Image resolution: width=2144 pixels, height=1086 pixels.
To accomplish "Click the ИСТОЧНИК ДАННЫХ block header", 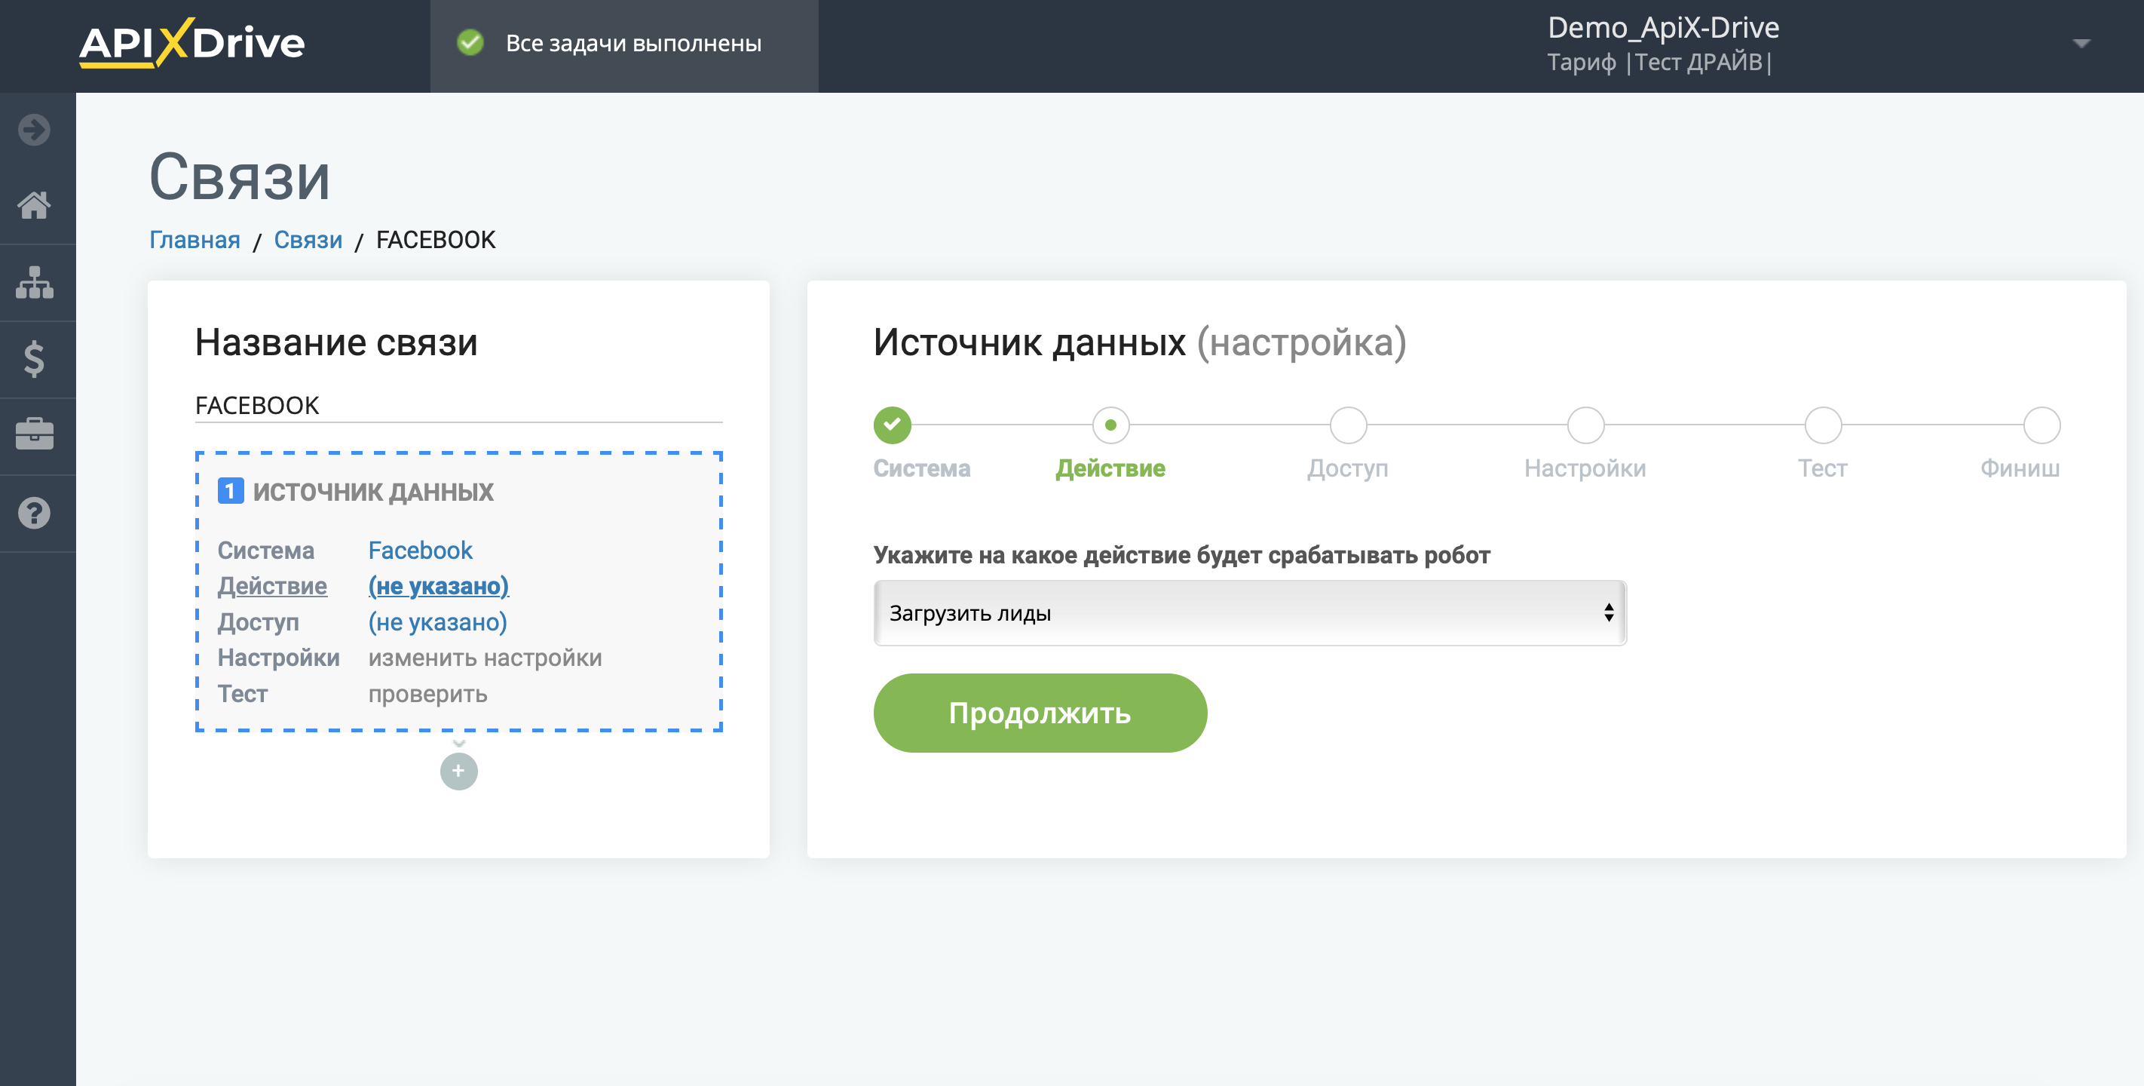I will click(373, 492).
